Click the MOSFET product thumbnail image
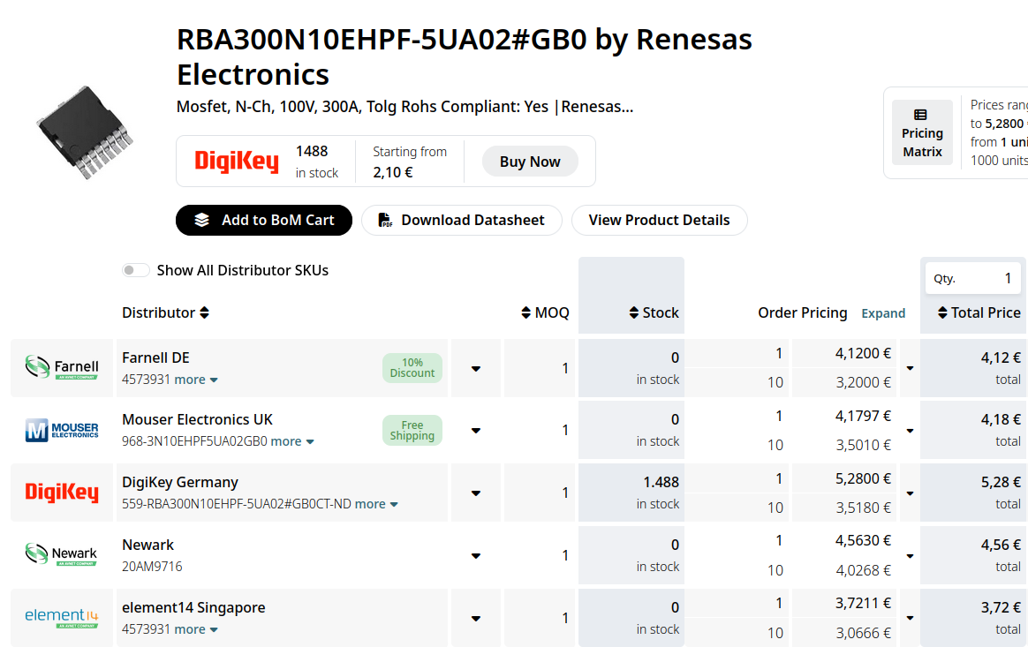Viewport: 1028px width, 647px height. pyautogui.click(x=85, y=132)
